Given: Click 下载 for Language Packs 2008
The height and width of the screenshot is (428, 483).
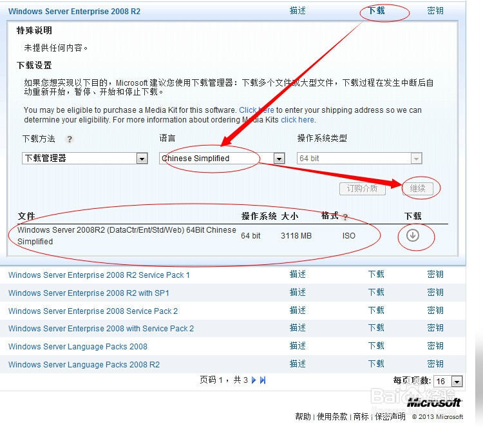Looking at the screenshot, I should [376, 346].
